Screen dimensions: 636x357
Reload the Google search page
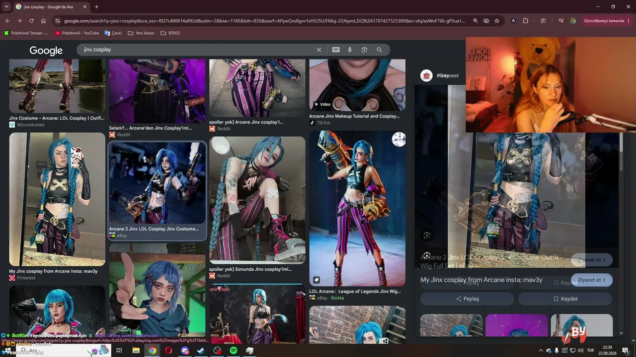tap(31, 21)
